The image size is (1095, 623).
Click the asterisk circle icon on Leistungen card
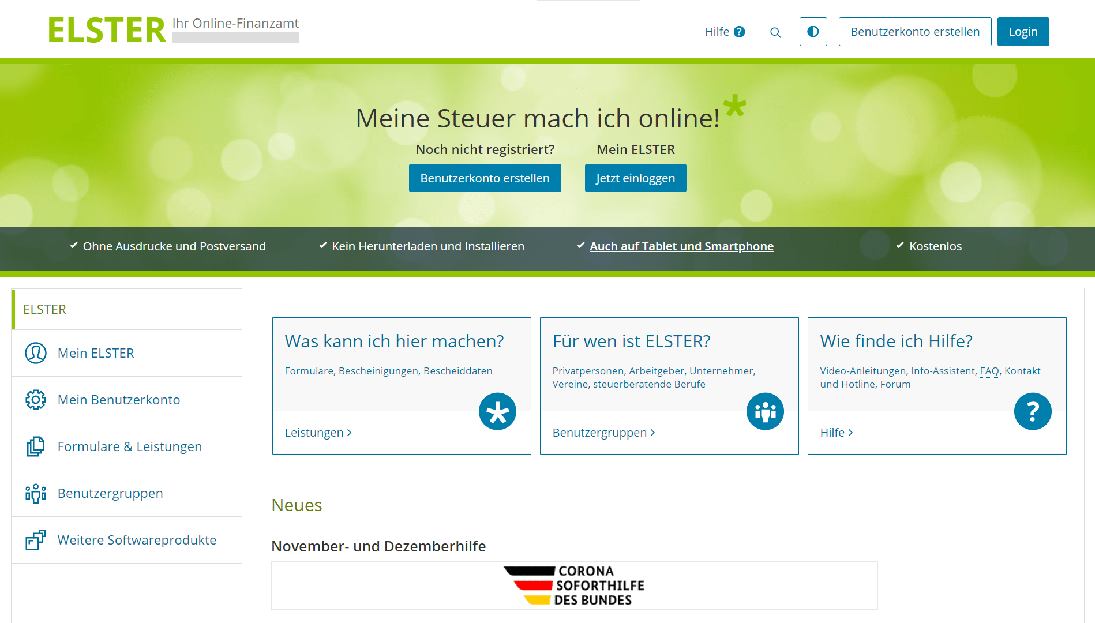[x=497, y=411]
